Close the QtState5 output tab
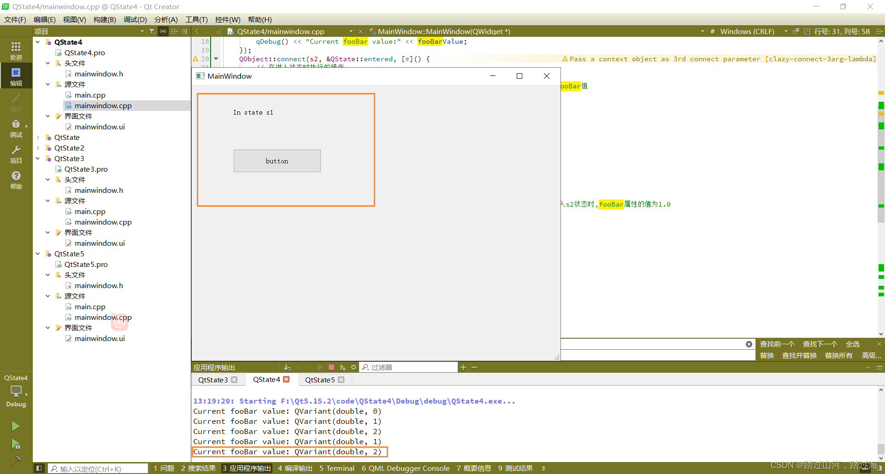The image size is (885, 474). (341, 380)
